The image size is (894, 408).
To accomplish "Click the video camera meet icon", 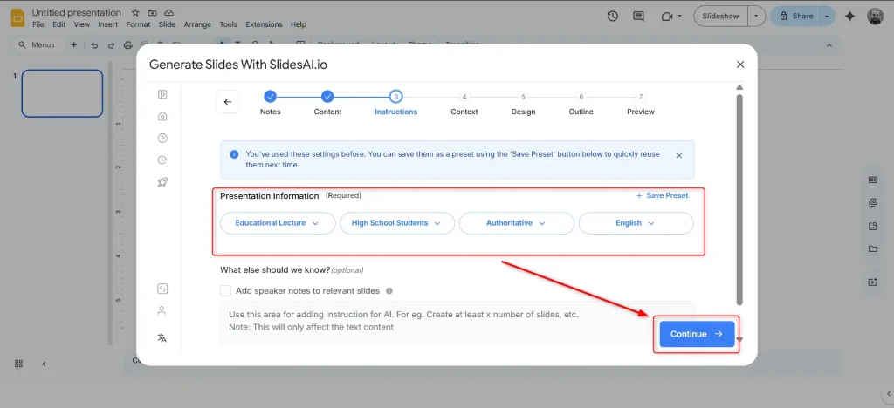I will tap(667, 17).
